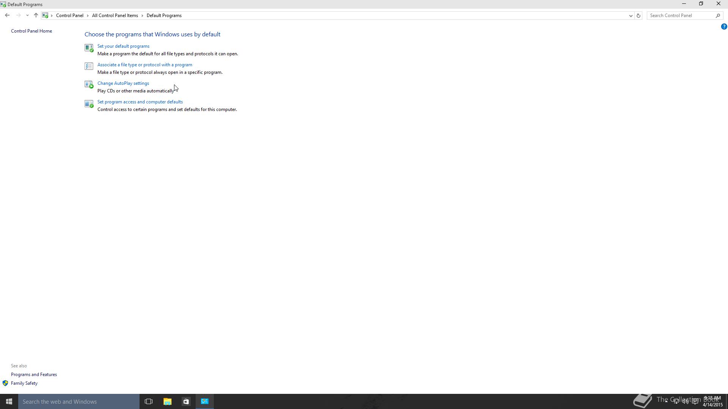
Task: Open Change AutoPlay settings link
Action: [x=123, y=83]
